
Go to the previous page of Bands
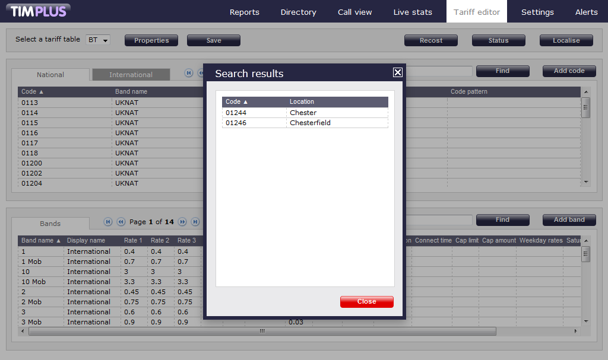(x=121, y=222)
